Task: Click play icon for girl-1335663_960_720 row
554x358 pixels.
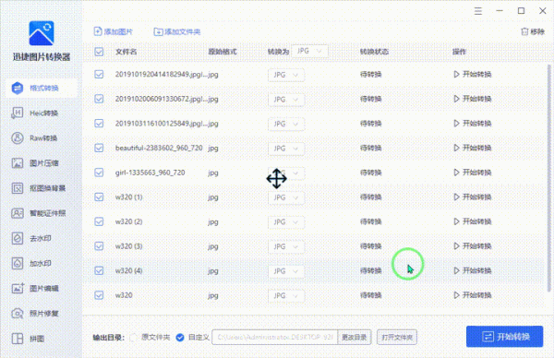Action: 456,173
